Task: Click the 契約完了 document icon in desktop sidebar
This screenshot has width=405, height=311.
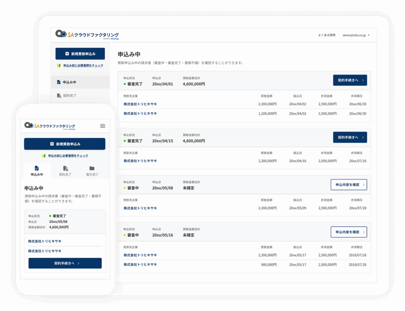Action: pyautogui.click(x=59, y=96)
